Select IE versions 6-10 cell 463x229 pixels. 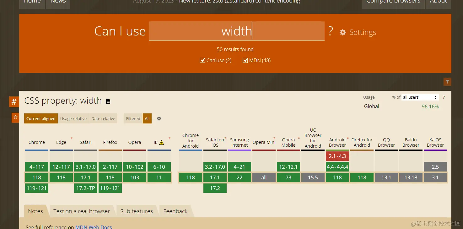pos(159,167)
